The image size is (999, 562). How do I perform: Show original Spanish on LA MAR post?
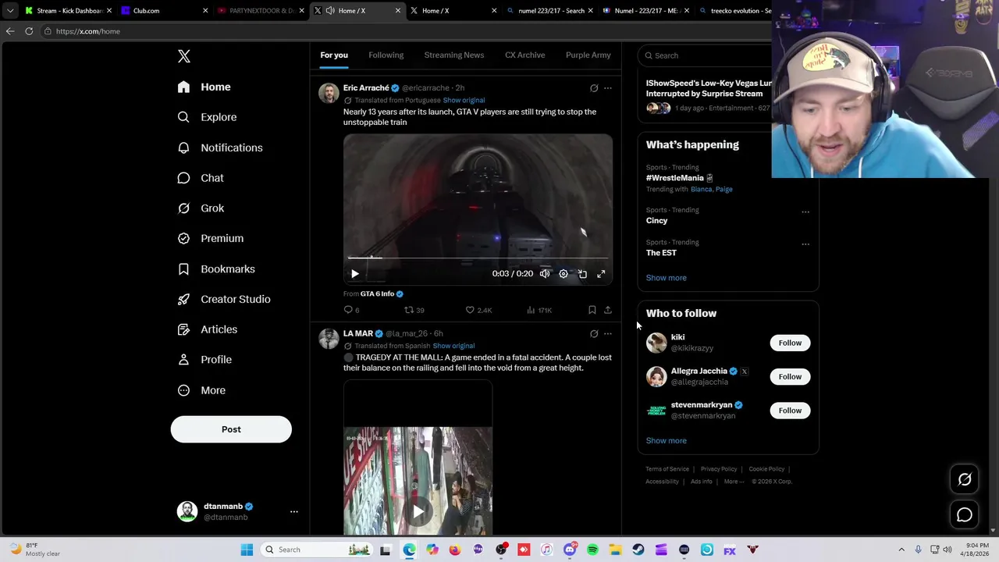[x=453, y=346]
